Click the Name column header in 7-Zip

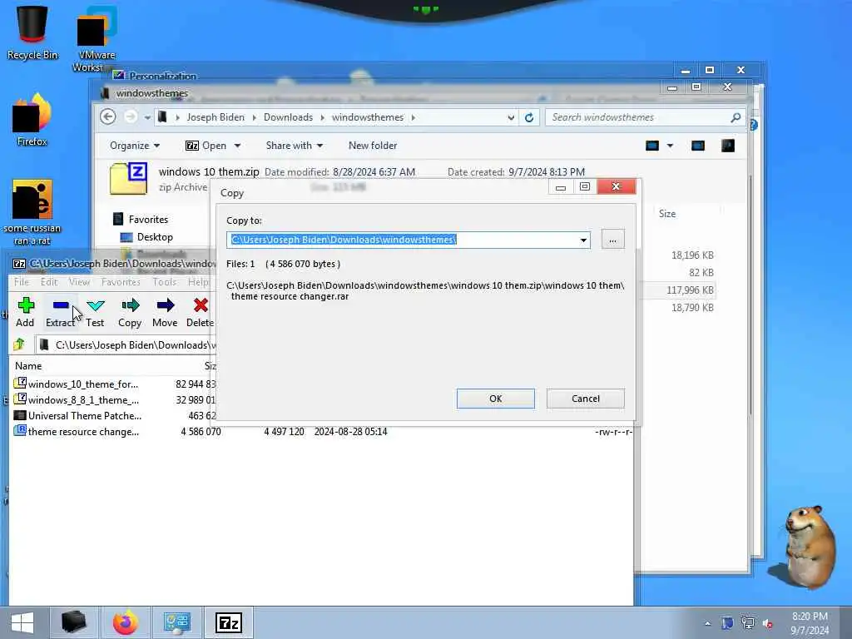click(28, 366)
